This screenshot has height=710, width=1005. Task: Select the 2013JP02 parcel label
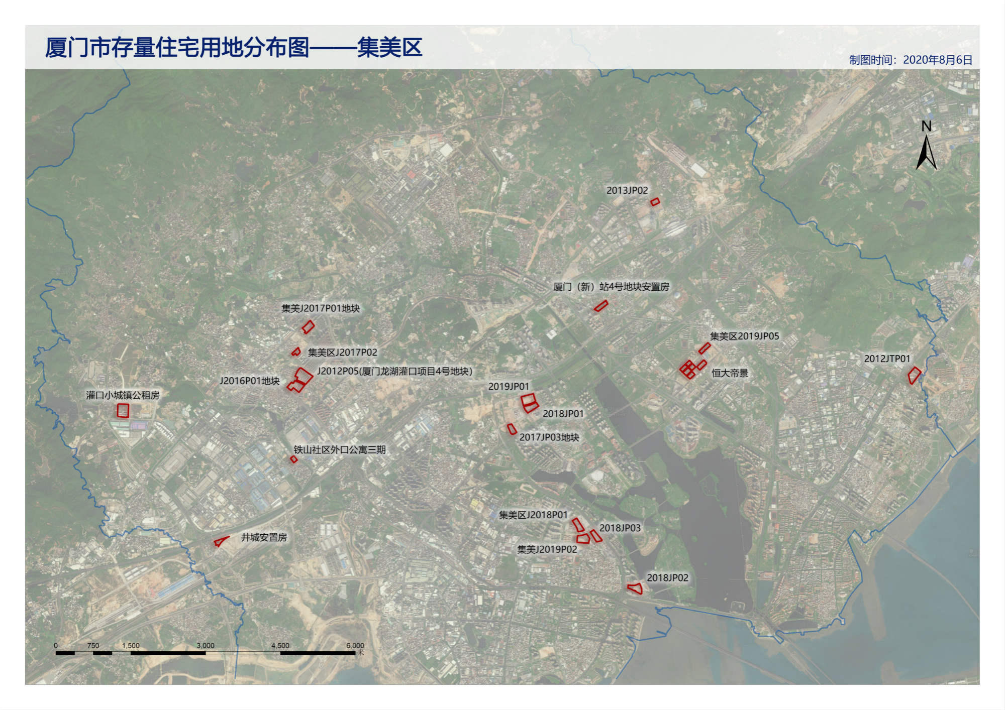coord(627,190)
